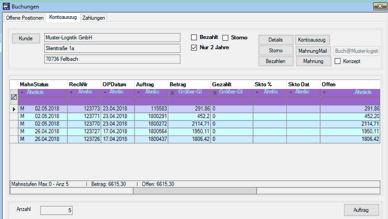Click the Mahnung button
Screen dimensions: 388x219
pyautogui.click(x=314, y=61)
